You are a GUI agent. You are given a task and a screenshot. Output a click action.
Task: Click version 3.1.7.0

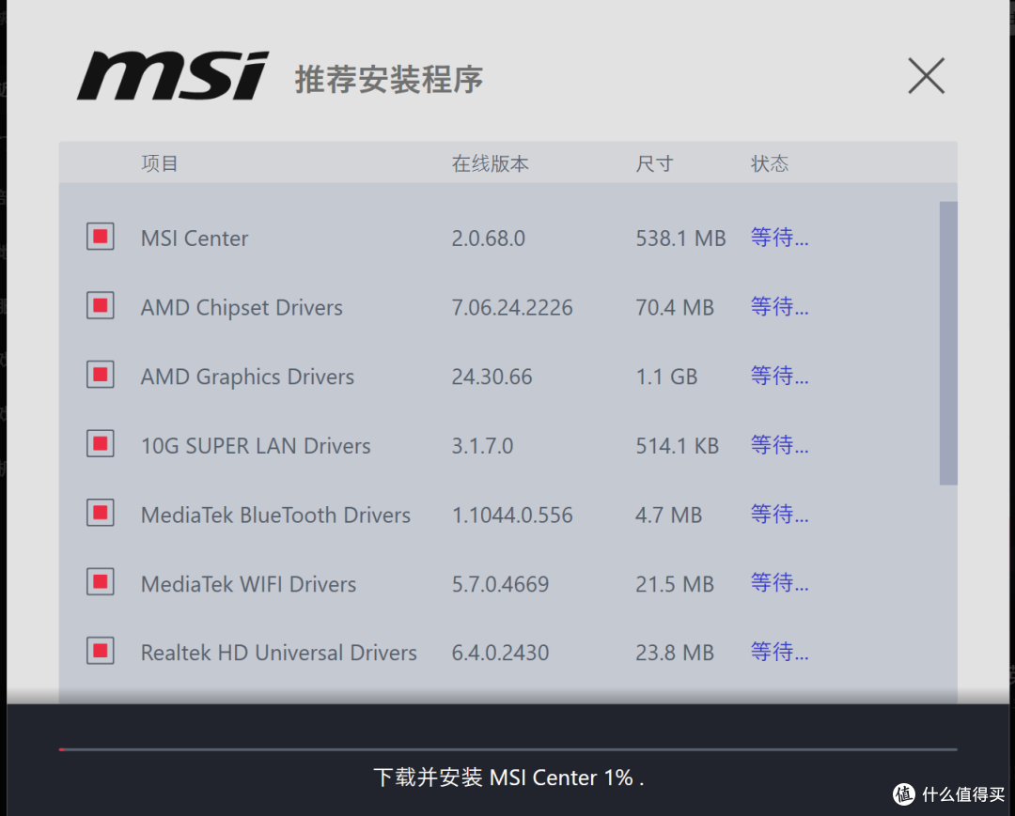coord(482,445)
